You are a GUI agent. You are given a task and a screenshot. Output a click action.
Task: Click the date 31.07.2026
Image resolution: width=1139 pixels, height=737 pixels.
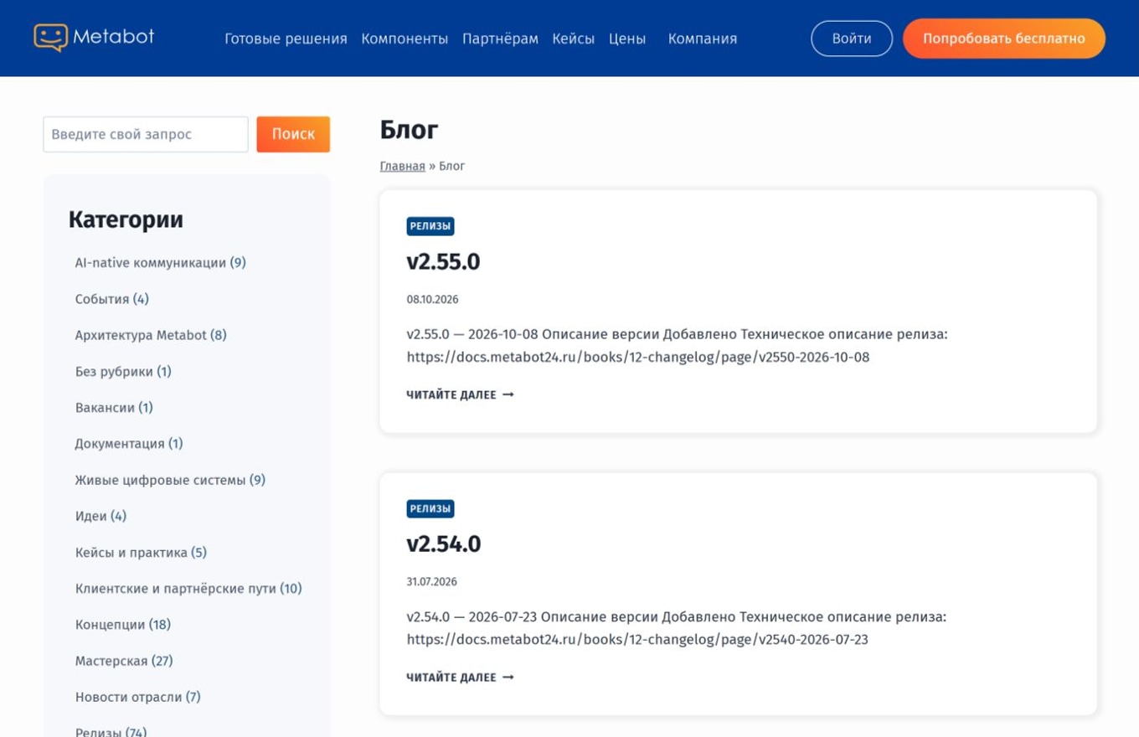pyautogui.click(x=432, y=582)
